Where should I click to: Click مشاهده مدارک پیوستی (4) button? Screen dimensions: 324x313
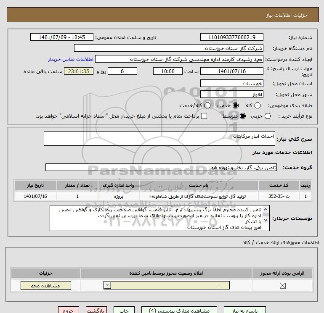click(x=179, y=310)
